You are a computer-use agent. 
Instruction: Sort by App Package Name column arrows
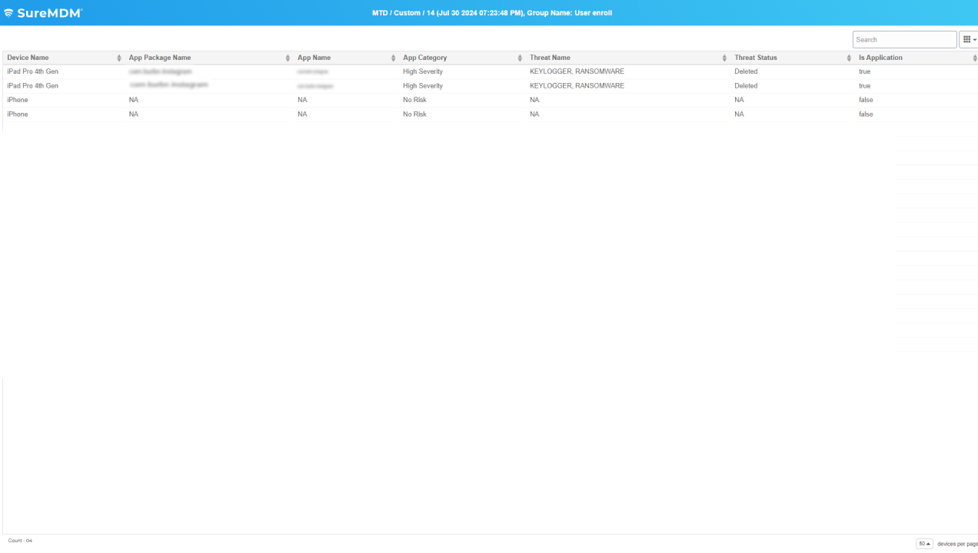[x=288, y=58]
